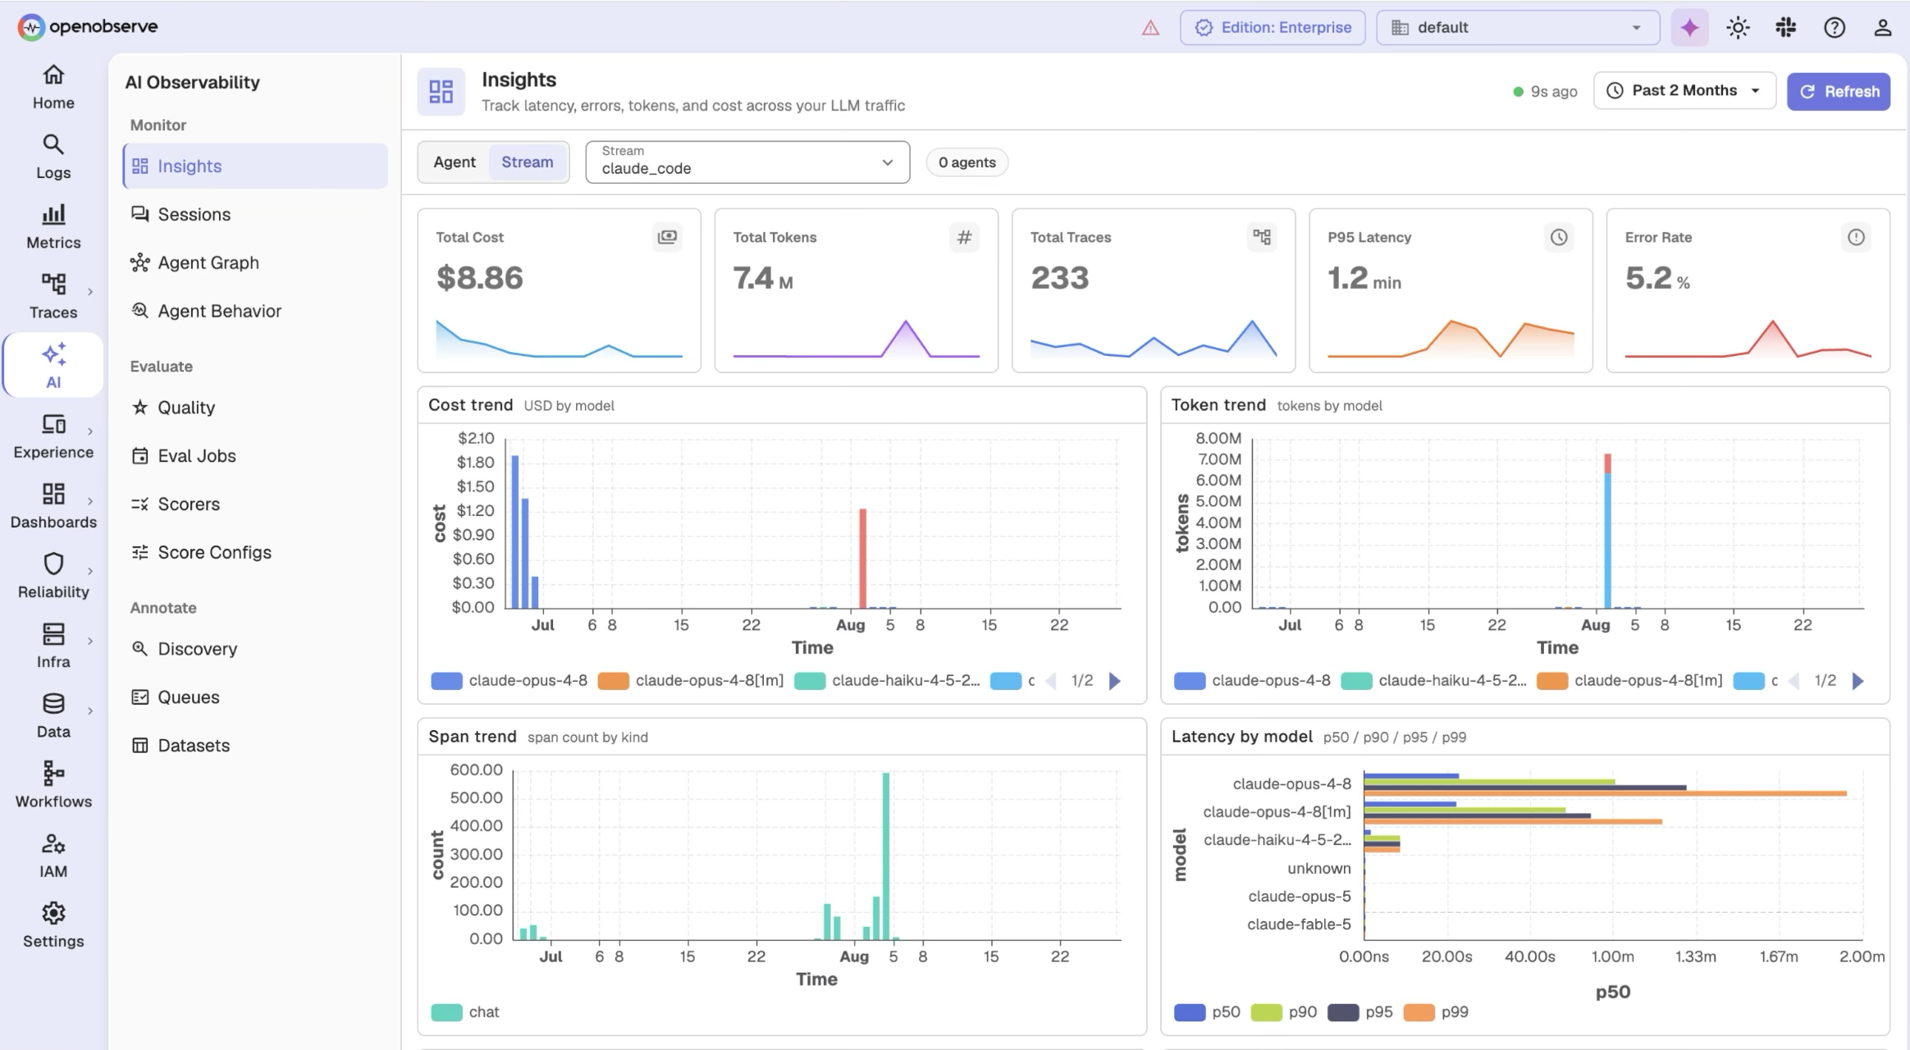Expand the Experience submenu chevron
Image resolution: width=1910 pixels, height=1050 pixels.
pos(90,431)
